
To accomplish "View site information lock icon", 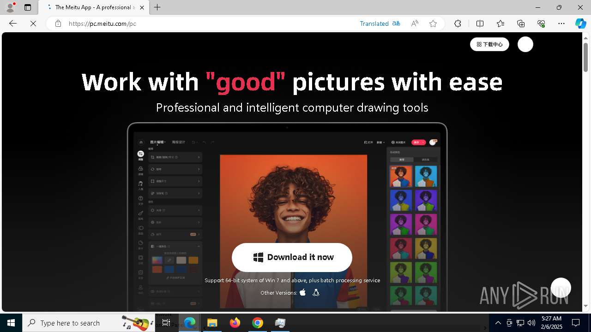I will (x=58, y=24).
